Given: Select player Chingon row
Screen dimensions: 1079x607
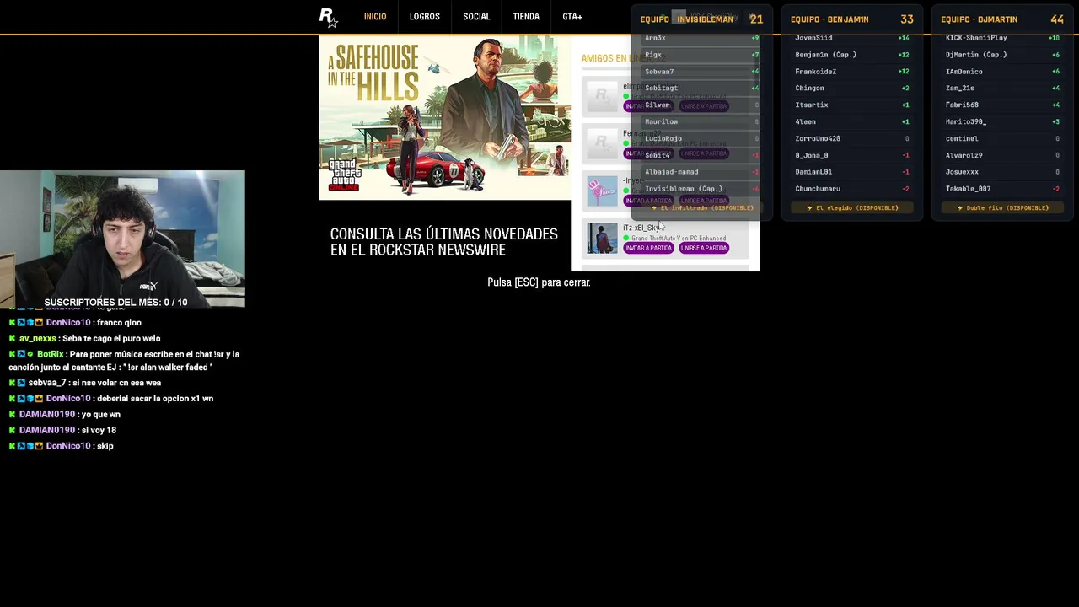Looking at the screenshot, I should point(852,89).
